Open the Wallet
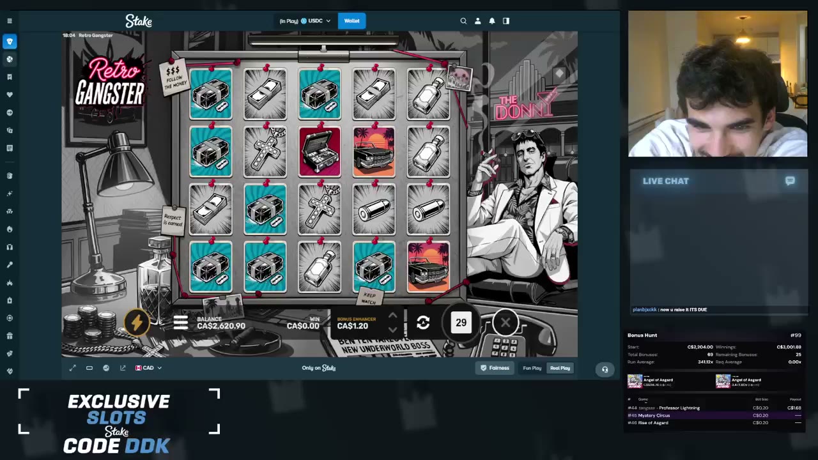Image resolution: width=818 pixels, height=460 pixels. pos(352,21)
